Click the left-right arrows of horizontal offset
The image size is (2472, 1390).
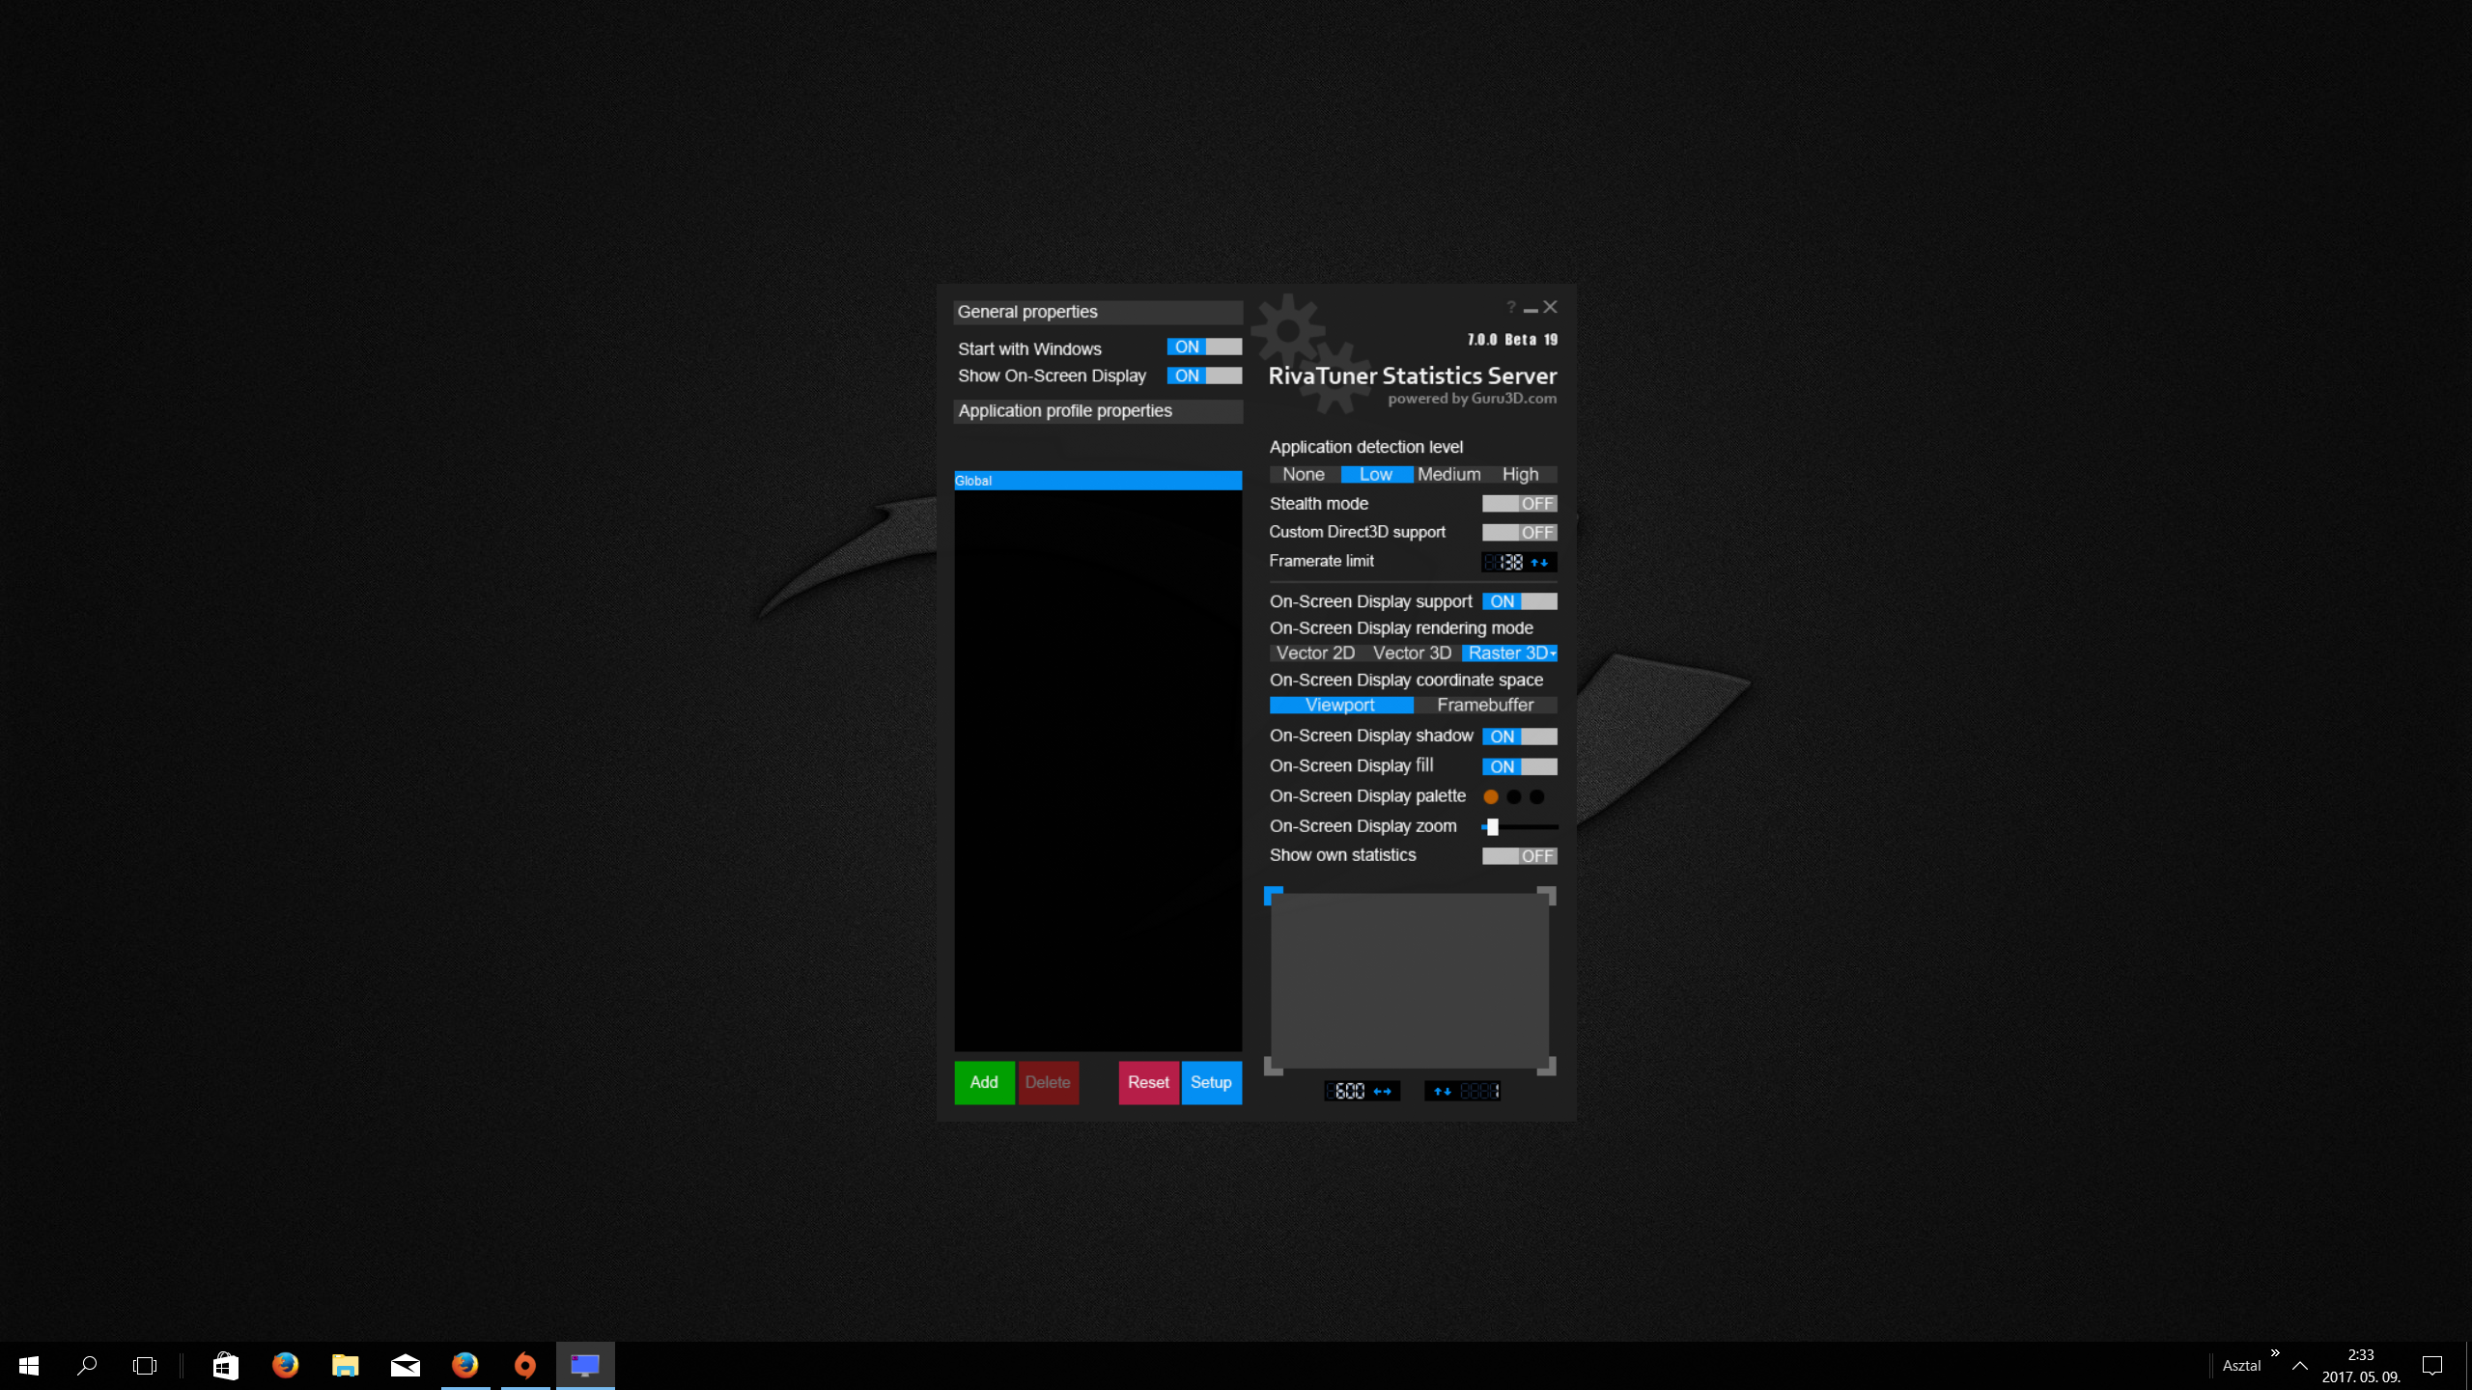click(x=1383, y=1092)
